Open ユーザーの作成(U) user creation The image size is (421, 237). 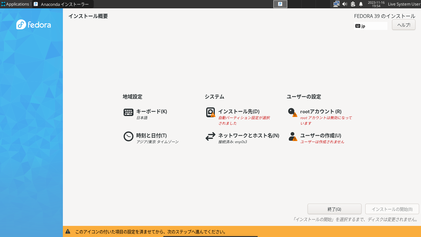point(316,138)
